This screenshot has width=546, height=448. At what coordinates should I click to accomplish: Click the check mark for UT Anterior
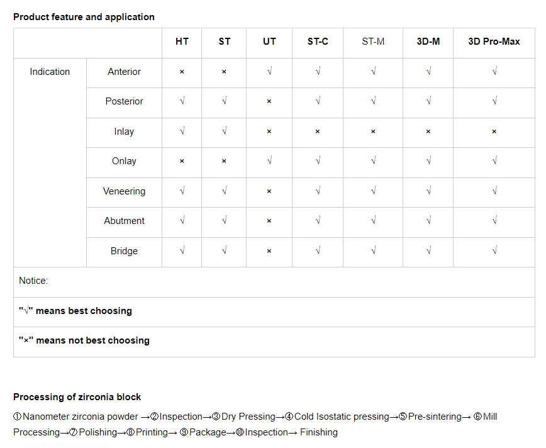(x=269, y=72)
